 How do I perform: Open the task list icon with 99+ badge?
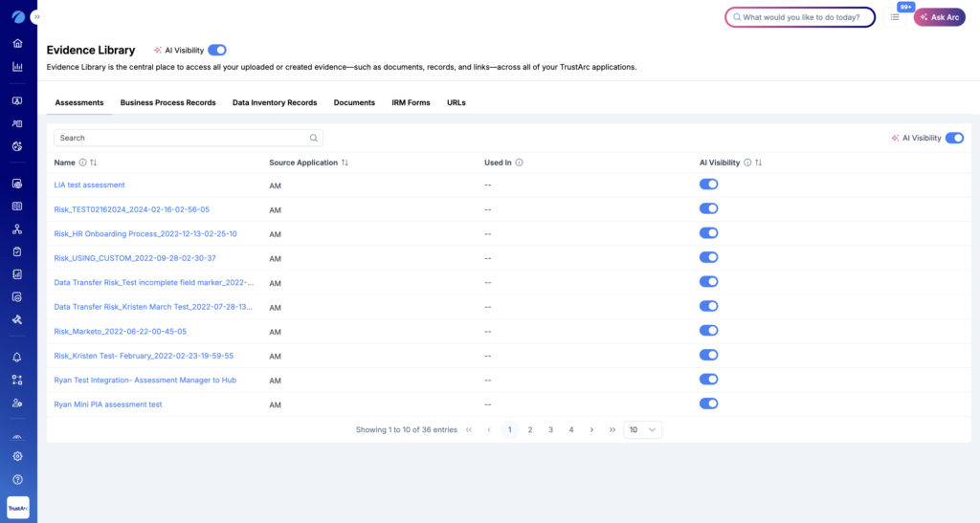tap(895, 17)
